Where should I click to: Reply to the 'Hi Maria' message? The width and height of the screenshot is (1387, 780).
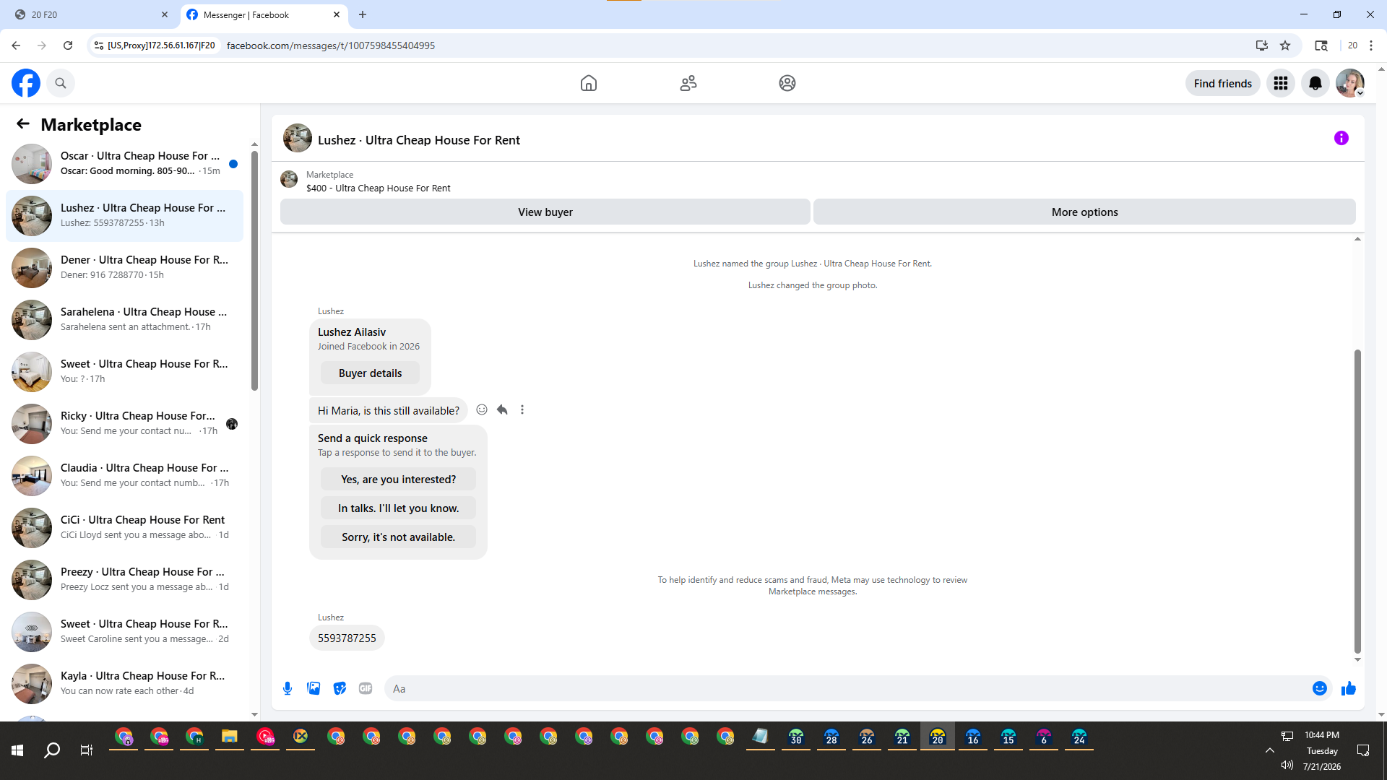502,409
